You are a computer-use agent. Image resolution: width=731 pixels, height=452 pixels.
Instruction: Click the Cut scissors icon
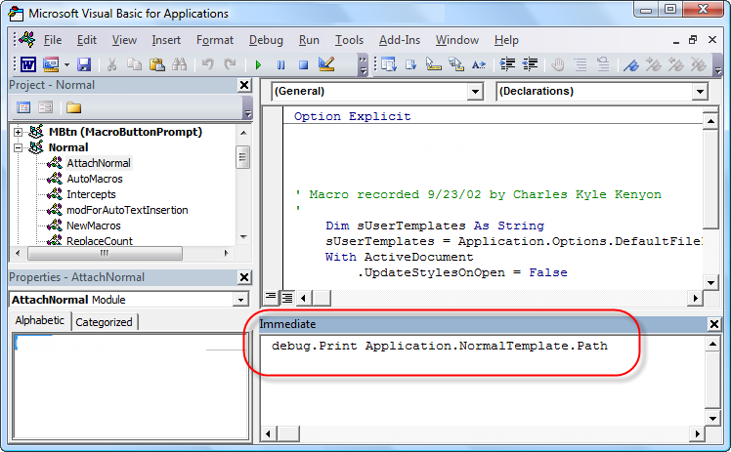tap(111, 64)
